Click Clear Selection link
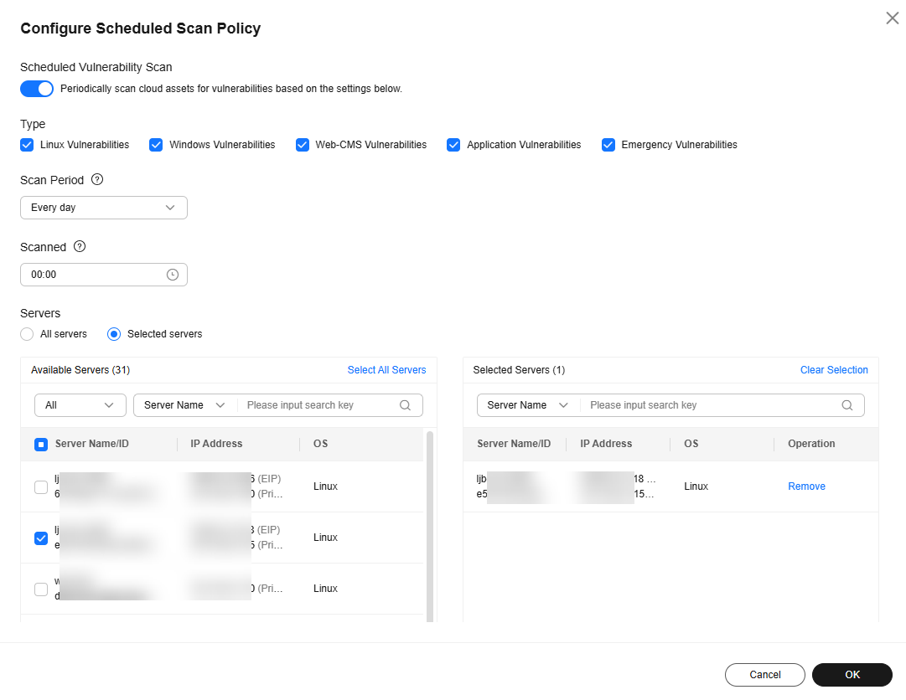Image resolution: width=906 pixels, height=700 pixels. coord(834,370)
